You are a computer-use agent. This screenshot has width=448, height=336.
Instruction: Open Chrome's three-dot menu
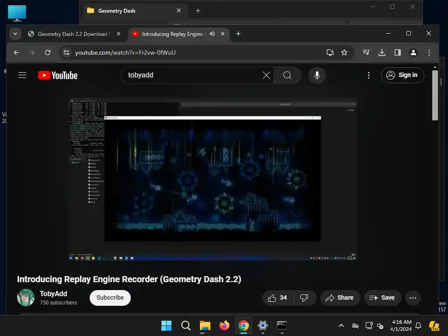pyautogui.click(x=429, y=52)
